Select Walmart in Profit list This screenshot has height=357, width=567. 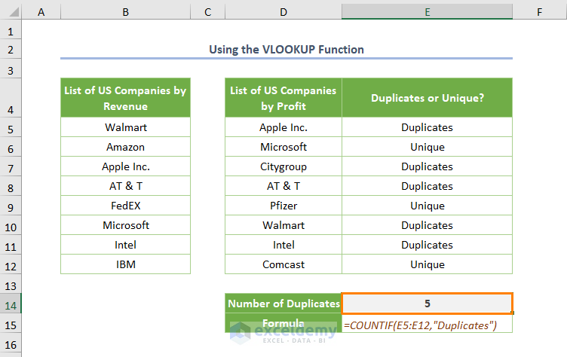click(283, 225)
